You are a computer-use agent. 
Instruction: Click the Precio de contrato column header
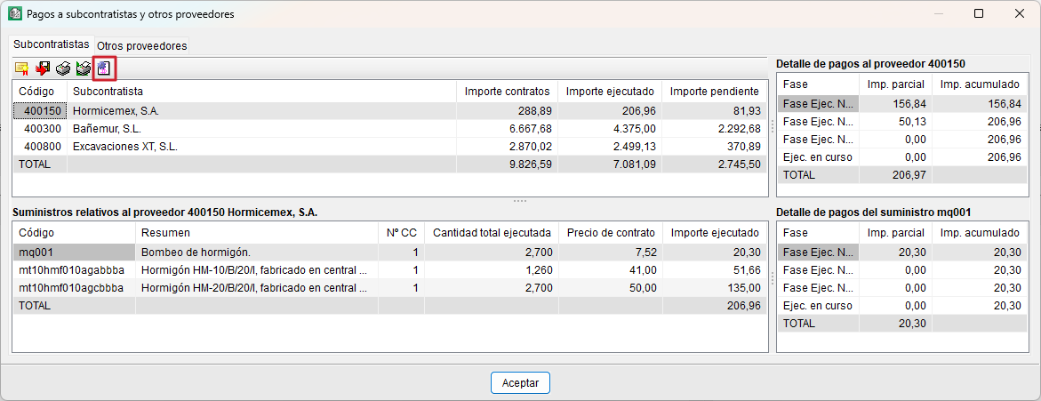pos(612,233)
